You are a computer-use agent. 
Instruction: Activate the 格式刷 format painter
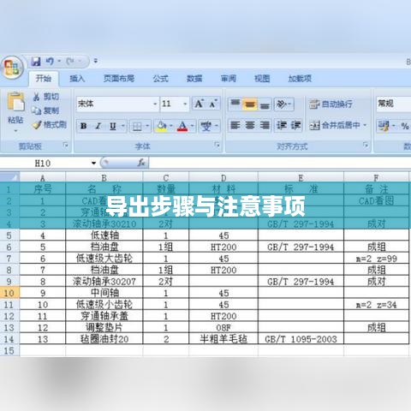[x=50, y=125]
